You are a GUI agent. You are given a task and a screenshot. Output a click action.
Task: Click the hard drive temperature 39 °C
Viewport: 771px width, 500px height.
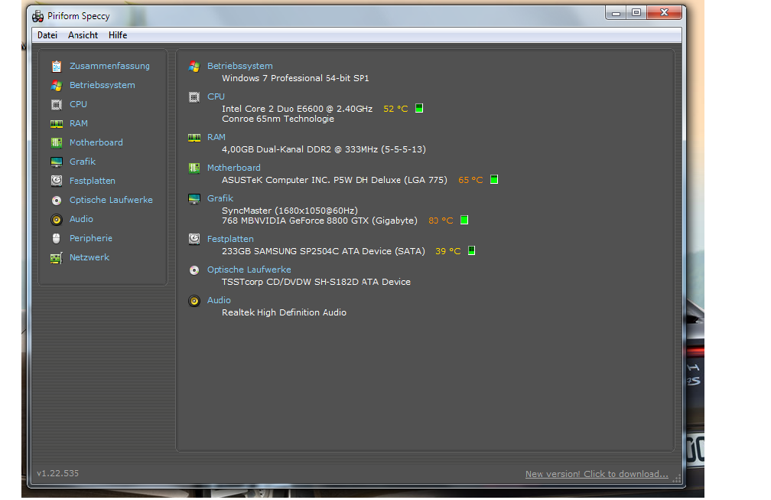tap(448, 251)
